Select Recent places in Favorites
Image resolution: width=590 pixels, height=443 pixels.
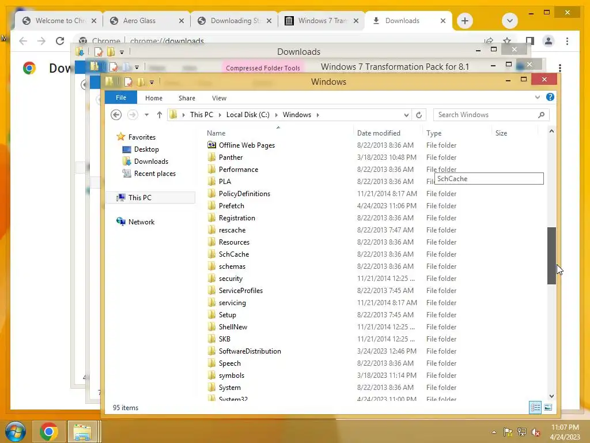(x=154, y=173)
